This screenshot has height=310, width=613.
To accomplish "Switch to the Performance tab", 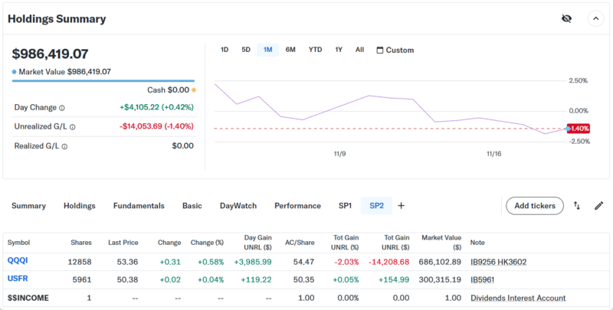I will click(x=297, y=206).
